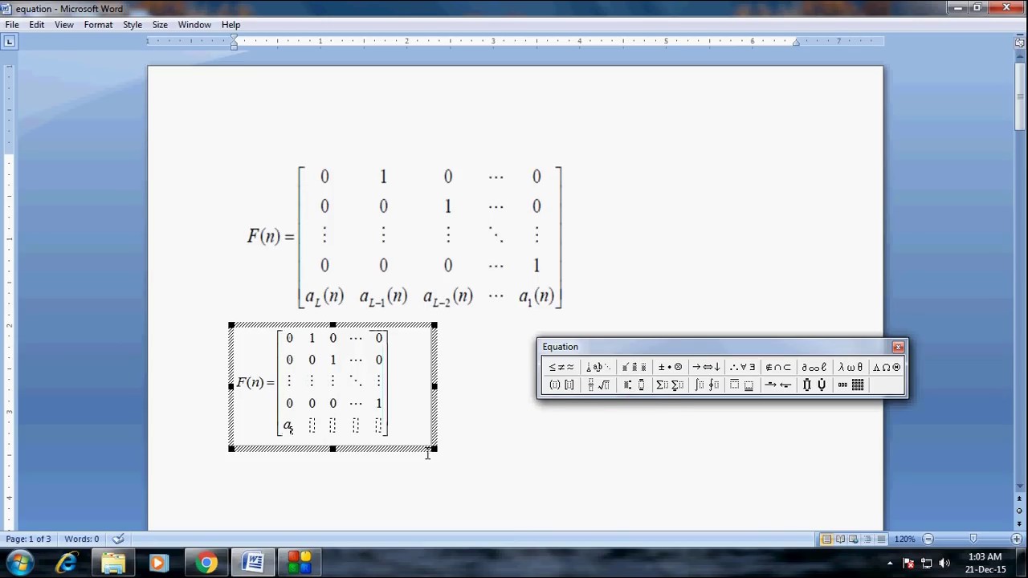
Task: Open the Summation templates palette
Action: pos(670,385)
